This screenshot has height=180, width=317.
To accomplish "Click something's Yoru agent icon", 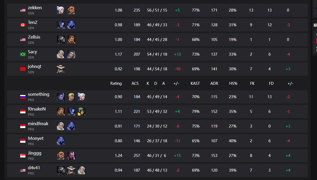I will (61, 97).
